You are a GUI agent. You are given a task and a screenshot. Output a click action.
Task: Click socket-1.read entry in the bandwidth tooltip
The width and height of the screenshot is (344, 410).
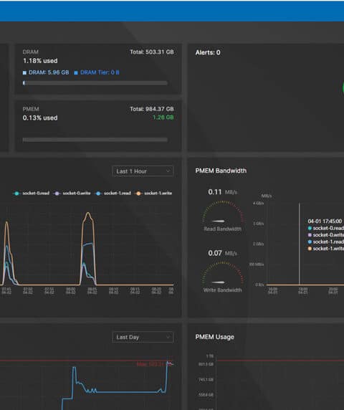tap(326, 242)
